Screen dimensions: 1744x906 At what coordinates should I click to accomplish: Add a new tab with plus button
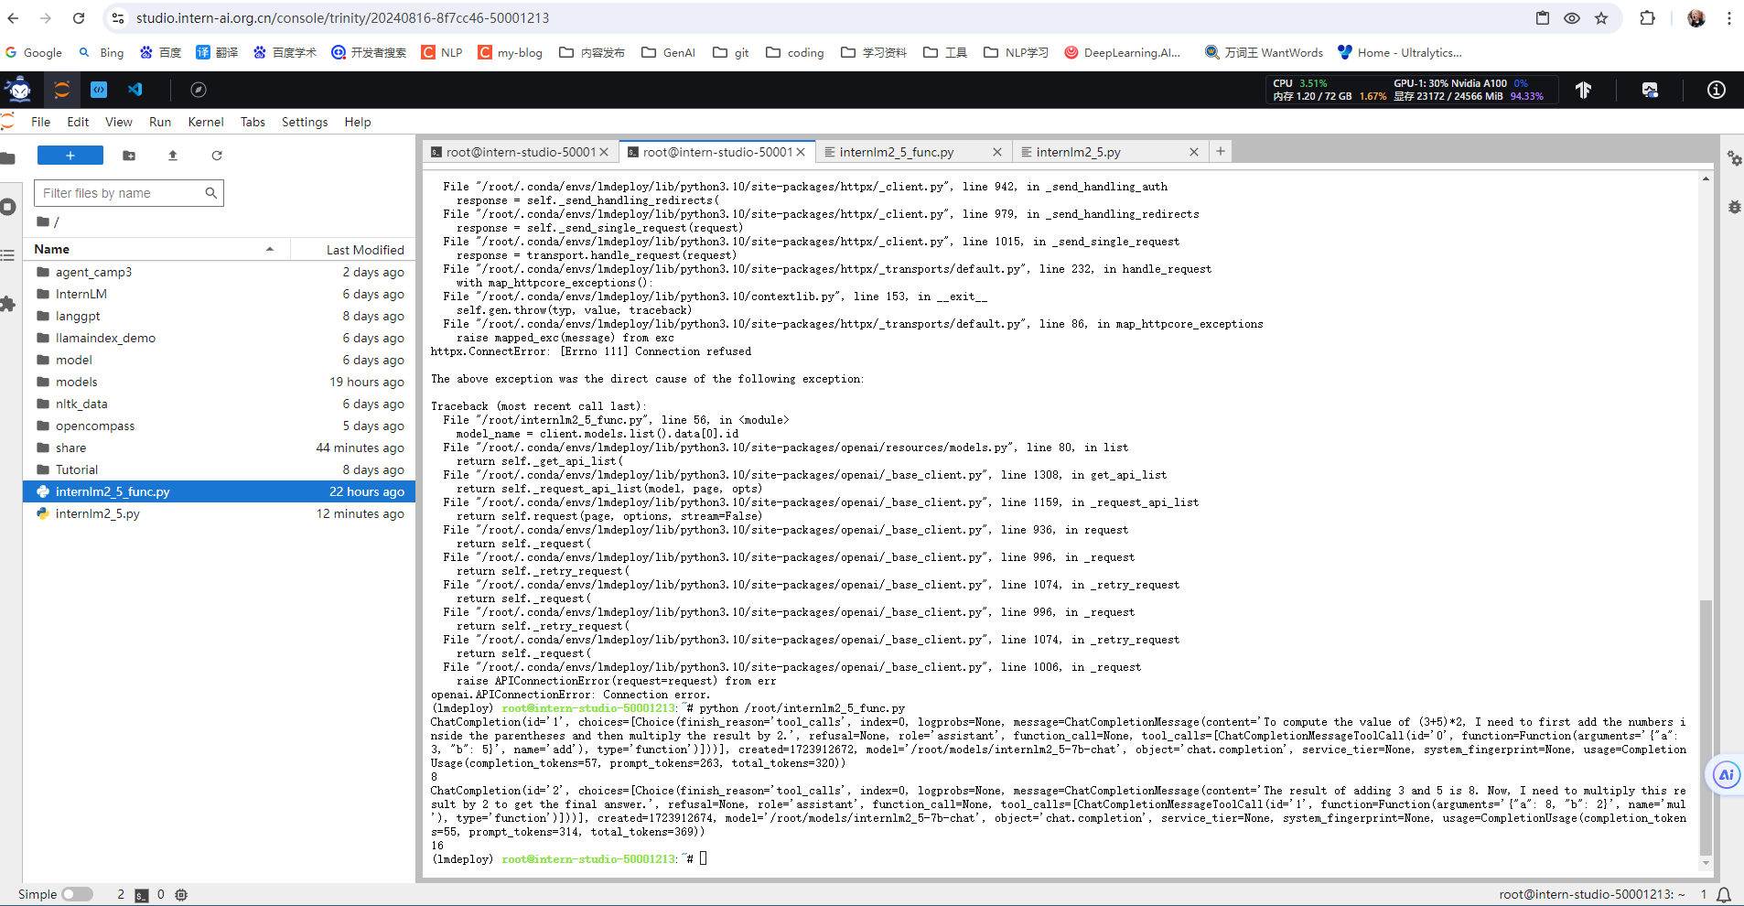pos(1221,152)
